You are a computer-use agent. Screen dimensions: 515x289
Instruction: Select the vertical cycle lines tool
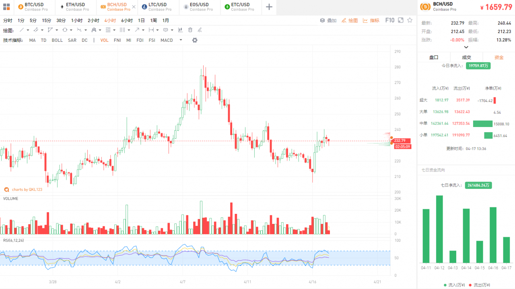pos(122,30)
